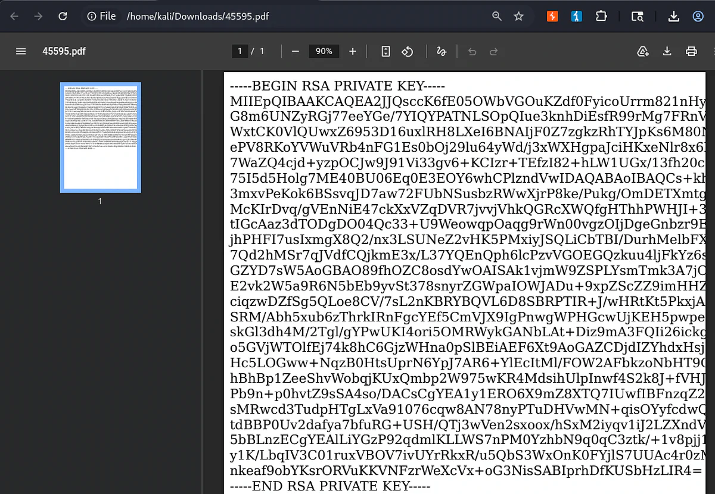Click the END RSA PRIVATE KEY line
The height and width of the screenshot is (494, 715).
click(329, 486)
